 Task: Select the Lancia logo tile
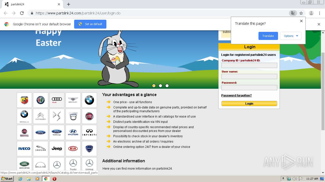tap(89, 149)
